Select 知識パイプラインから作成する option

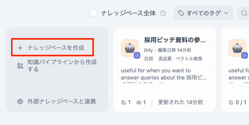[62, 66]
